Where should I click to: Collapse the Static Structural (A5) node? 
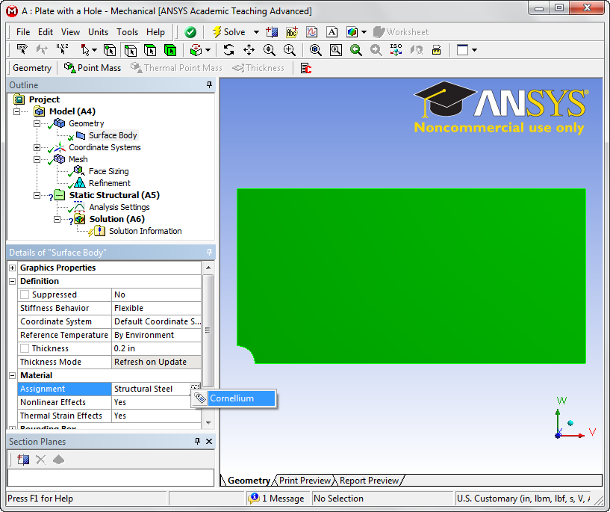pyautogui.click(x=37, y=195)
